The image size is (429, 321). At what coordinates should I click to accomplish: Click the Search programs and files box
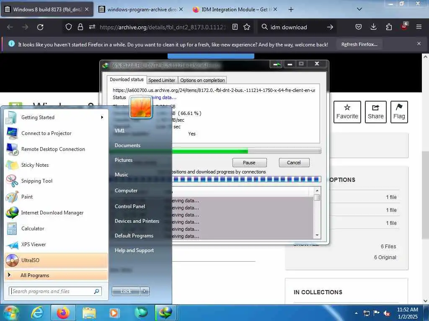pos(55,291)
